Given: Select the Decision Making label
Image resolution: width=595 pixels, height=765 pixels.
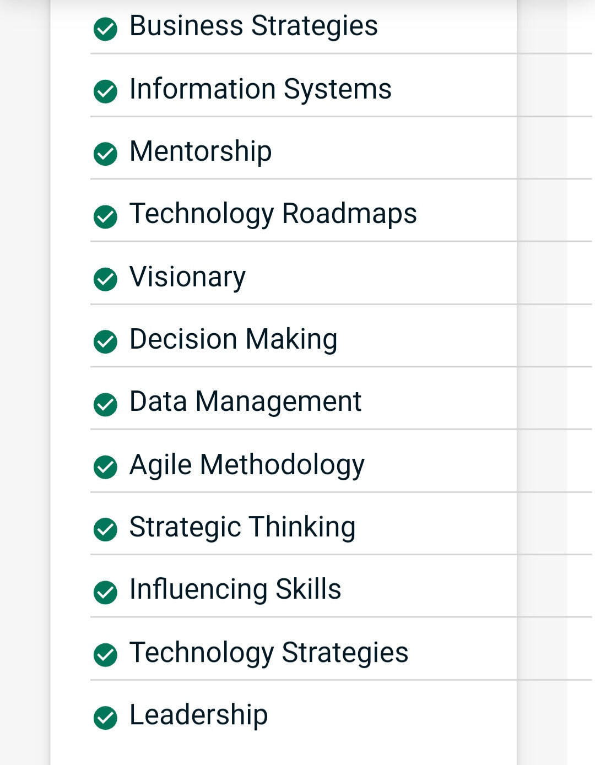Looking at the screenshot, I should (x=234, y=340).
